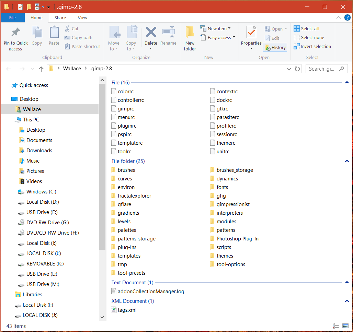Open the Easy access dropdown
The height and width of the screenshot is (332, 353).
217,38
